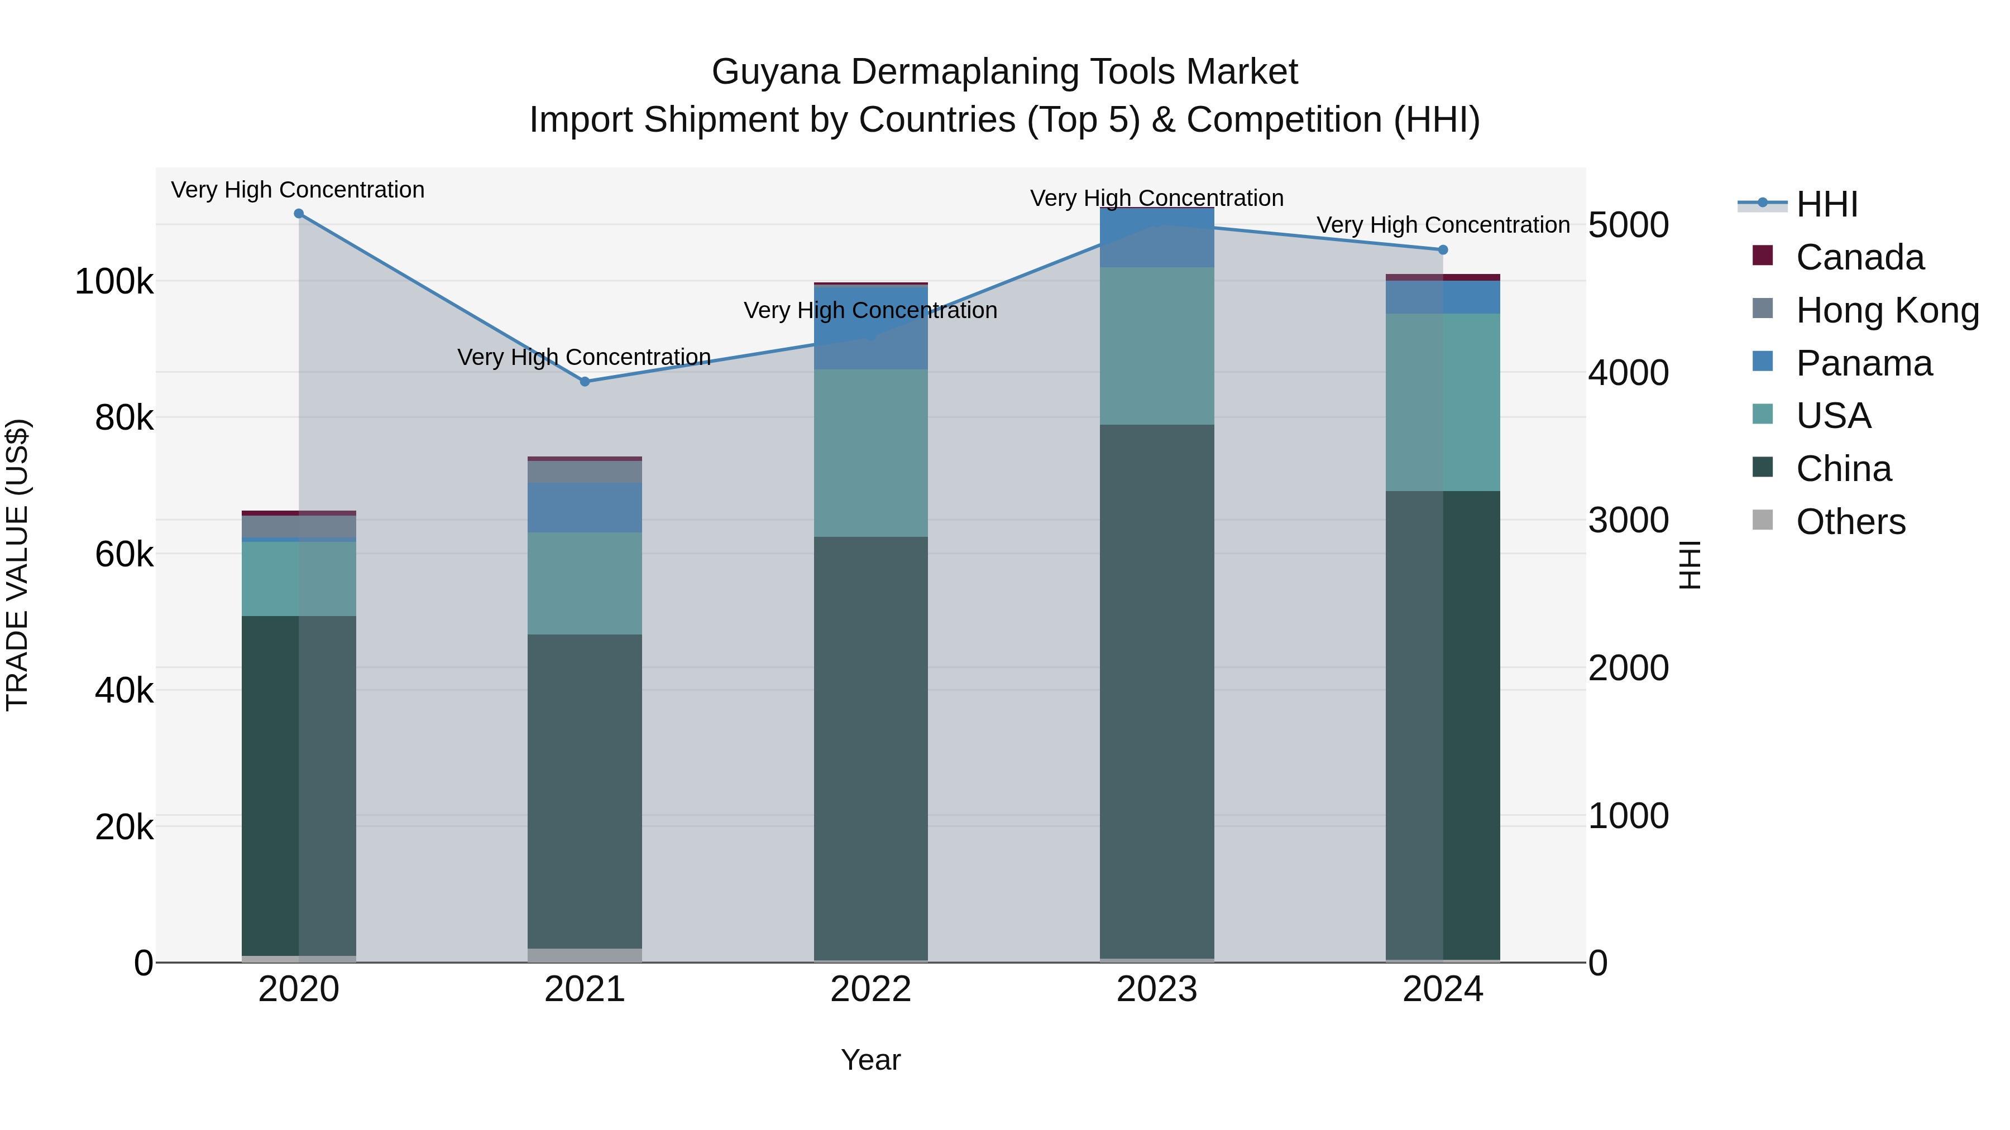Click the 4000 HHI axis tick label
Image resolution: width=2010 pixels, height=1130 pixels.
tap(1629, 373)
